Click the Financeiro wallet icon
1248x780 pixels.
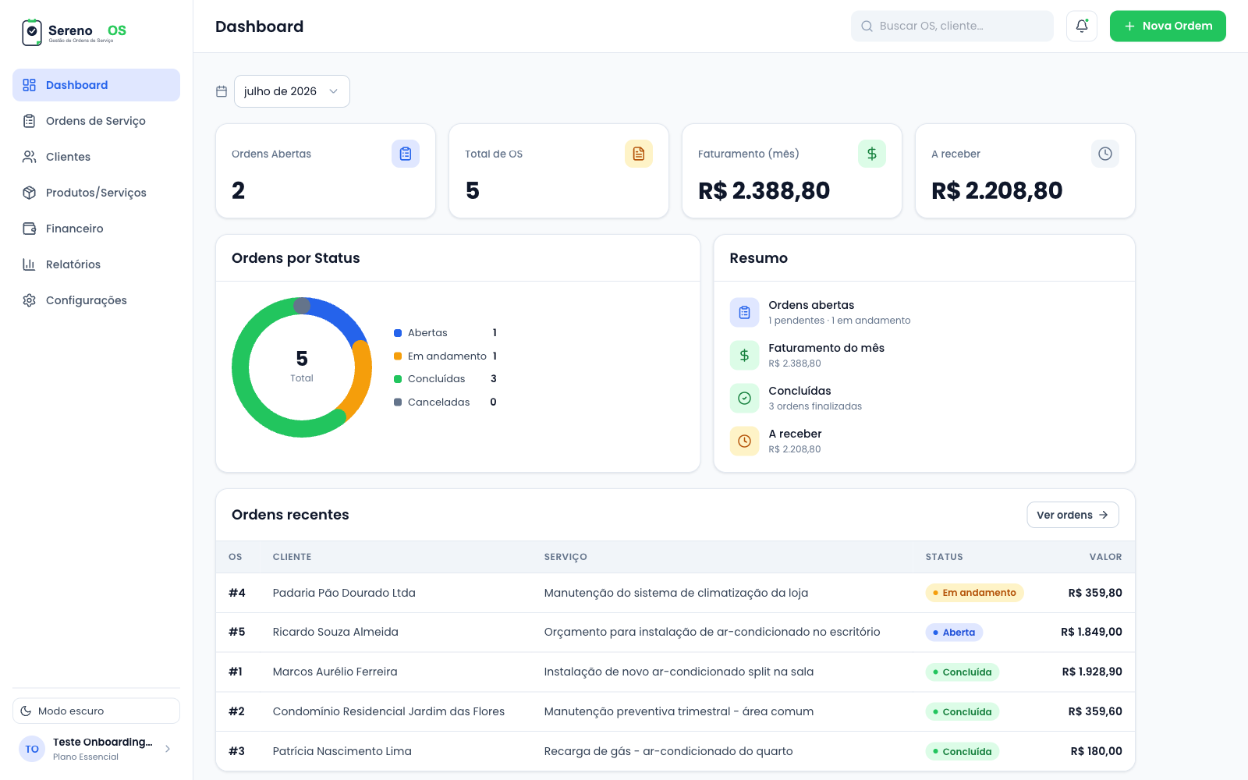click(30, 229)
